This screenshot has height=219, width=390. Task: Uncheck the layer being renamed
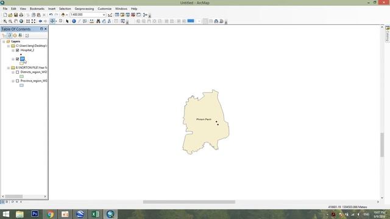coord(18,59)
